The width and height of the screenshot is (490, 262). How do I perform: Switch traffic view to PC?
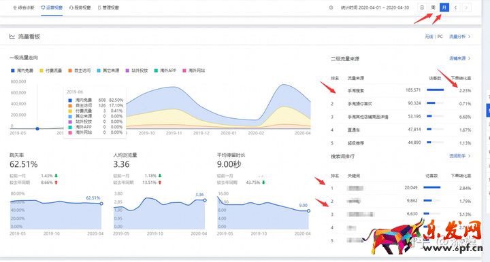point(440,37)
